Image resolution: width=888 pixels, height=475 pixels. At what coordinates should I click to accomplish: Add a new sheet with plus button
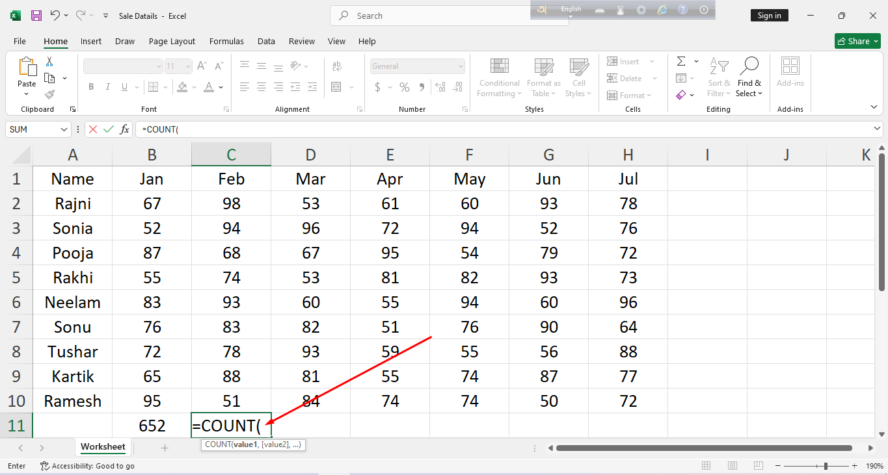tap(165, 448)
